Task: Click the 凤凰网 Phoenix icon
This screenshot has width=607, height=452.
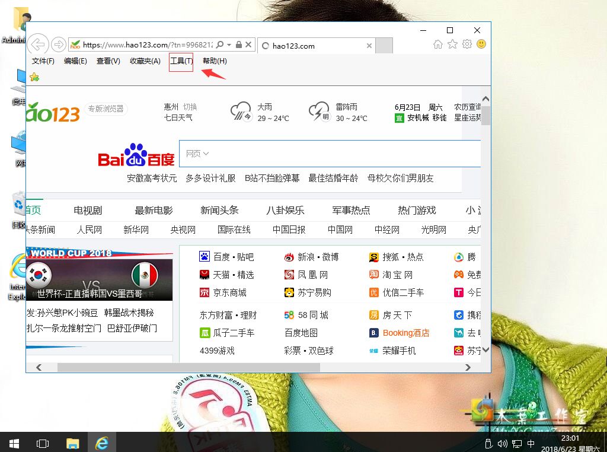Action: coord(289,275)
